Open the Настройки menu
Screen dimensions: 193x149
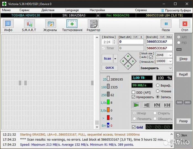pyautogui.click(x=97, y=10)
